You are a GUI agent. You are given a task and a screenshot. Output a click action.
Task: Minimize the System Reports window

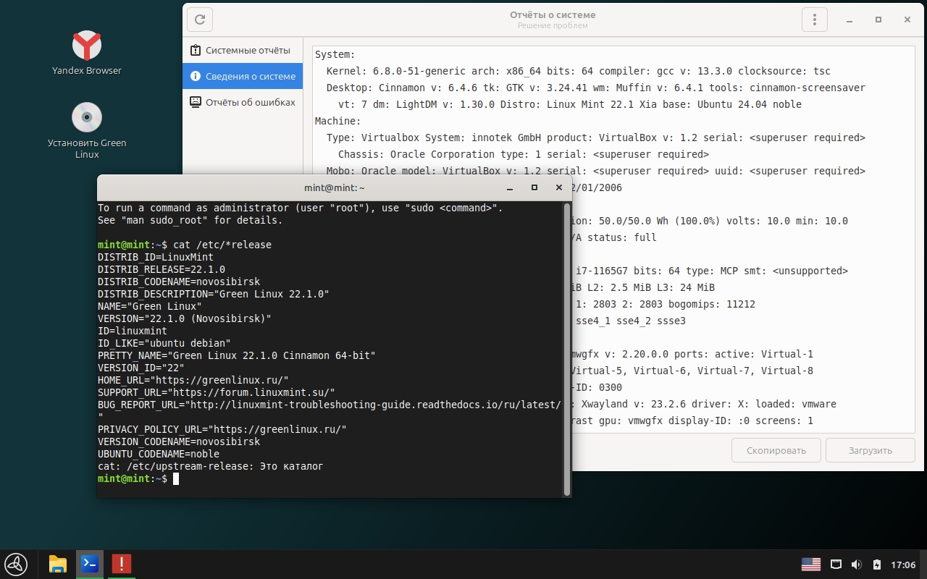849,20
